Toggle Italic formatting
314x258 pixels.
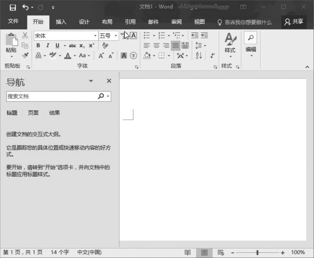tap(48, 46)
